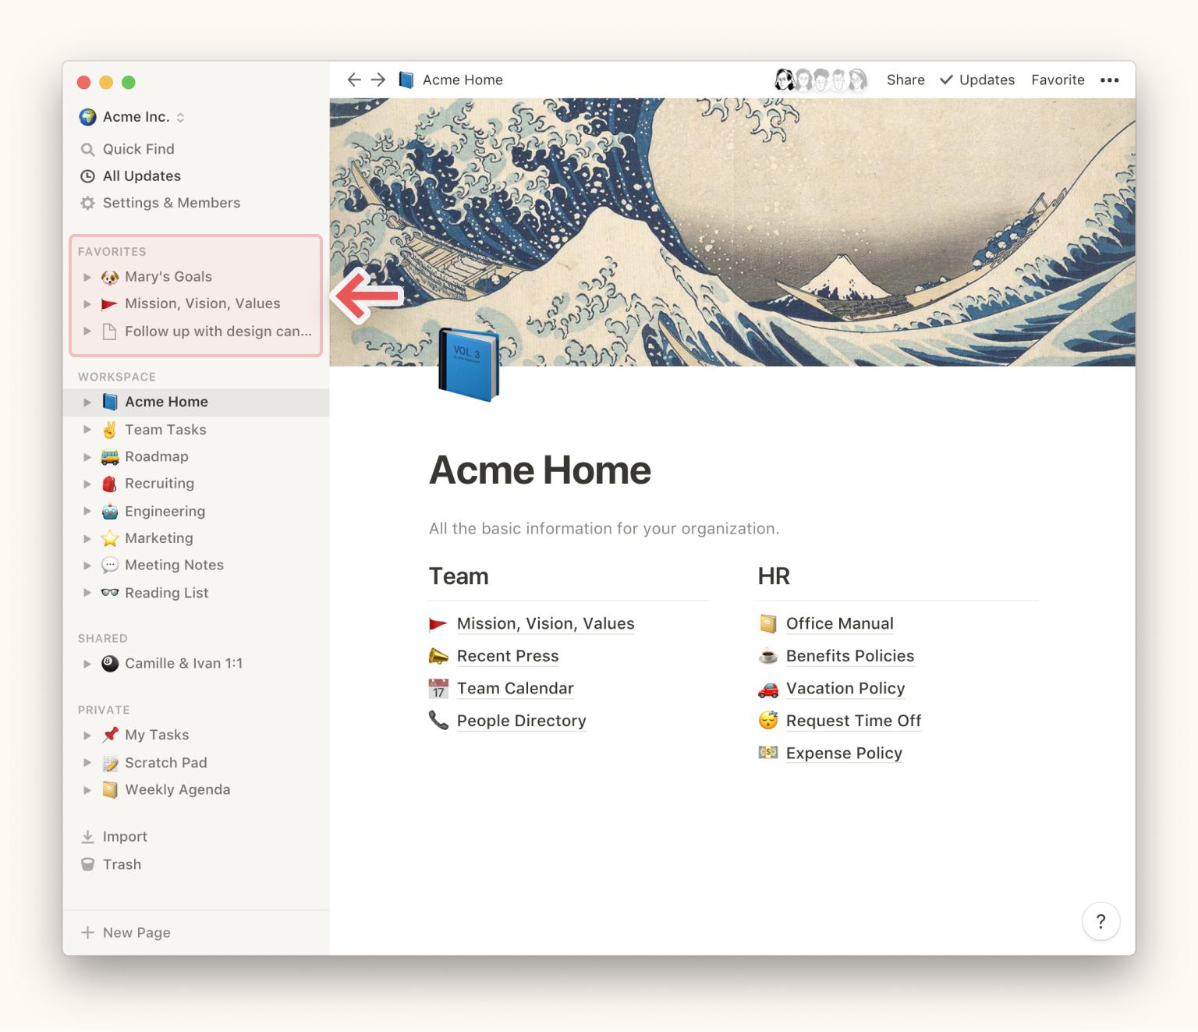Open the help question mark button
This screenshot has height=1032, width=1198.
click(x=1101, y=921)
